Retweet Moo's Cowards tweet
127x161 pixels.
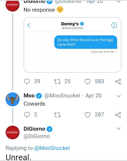pyautogui.click(x=57, y=115)
